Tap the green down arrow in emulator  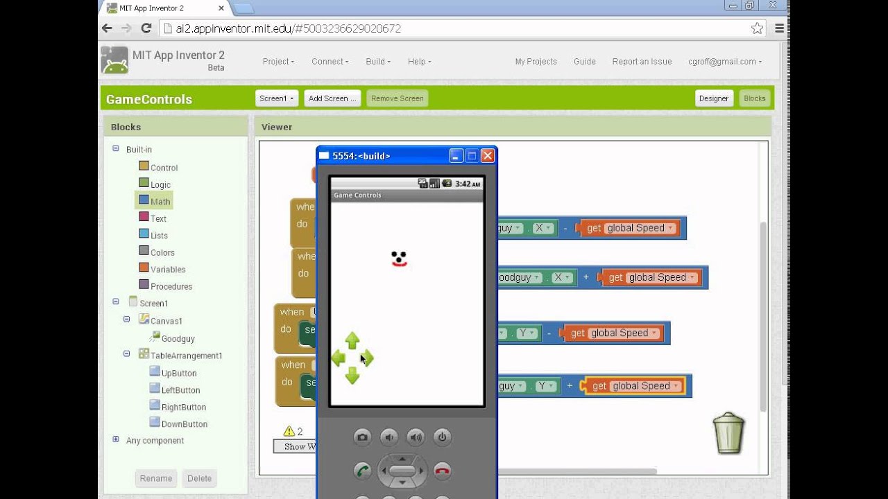click(352, 376)
